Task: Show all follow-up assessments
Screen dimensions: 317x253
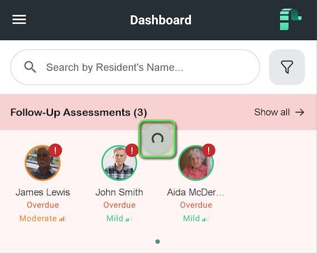Action: [279, 112]
